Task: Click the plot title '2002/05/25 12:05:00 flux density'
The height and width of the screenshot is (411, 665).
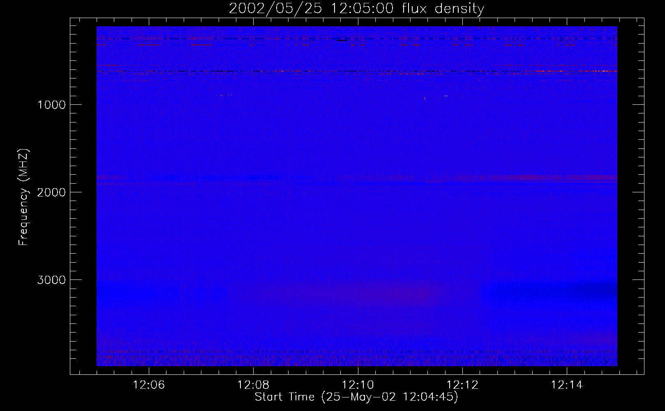Action: pos(356,9)
